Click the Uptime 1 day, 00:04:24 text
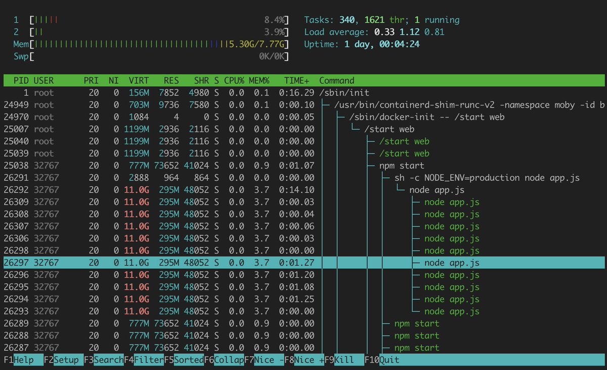Screen dimensions: 607x370 [362, 44]
